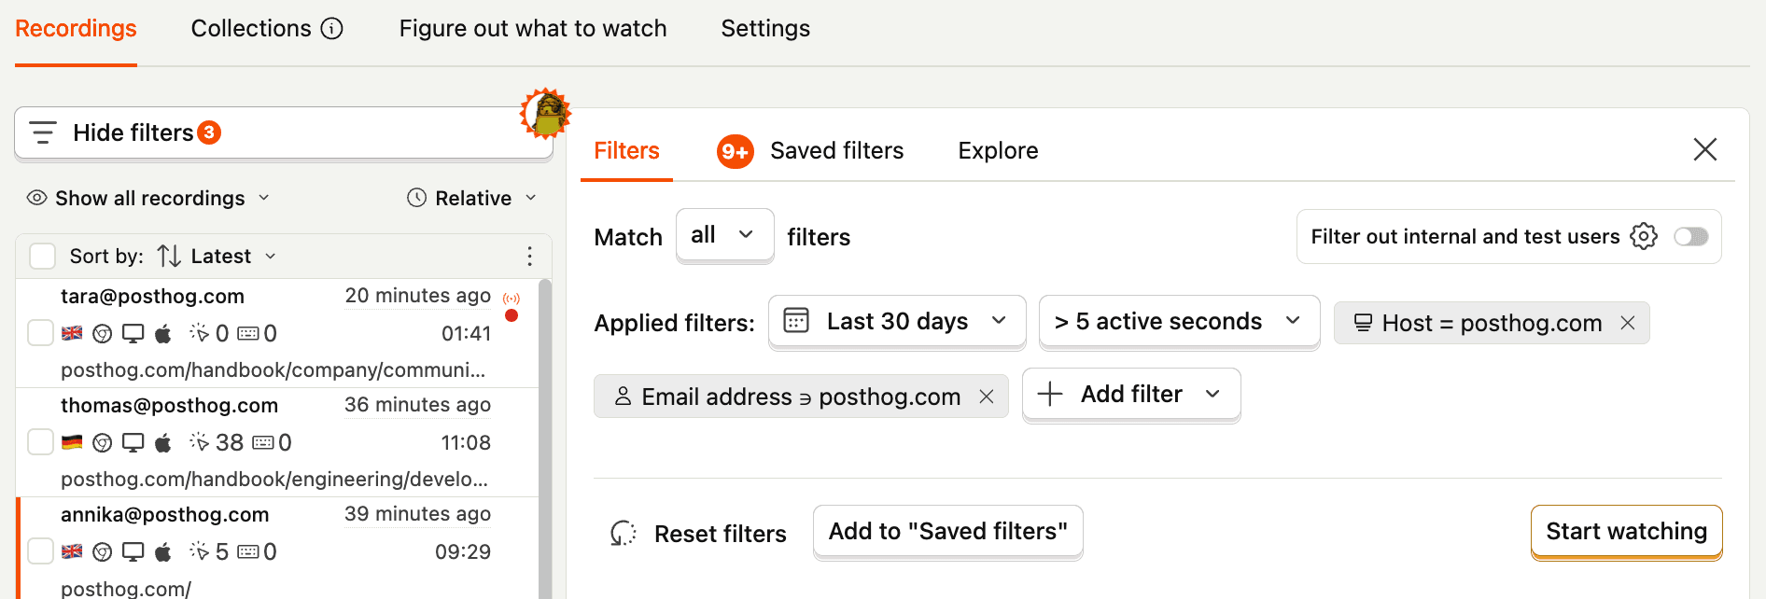The image size is (1766, 599).
Task: Click the Chrome icon in thomas's row
Action: [103, 442]
